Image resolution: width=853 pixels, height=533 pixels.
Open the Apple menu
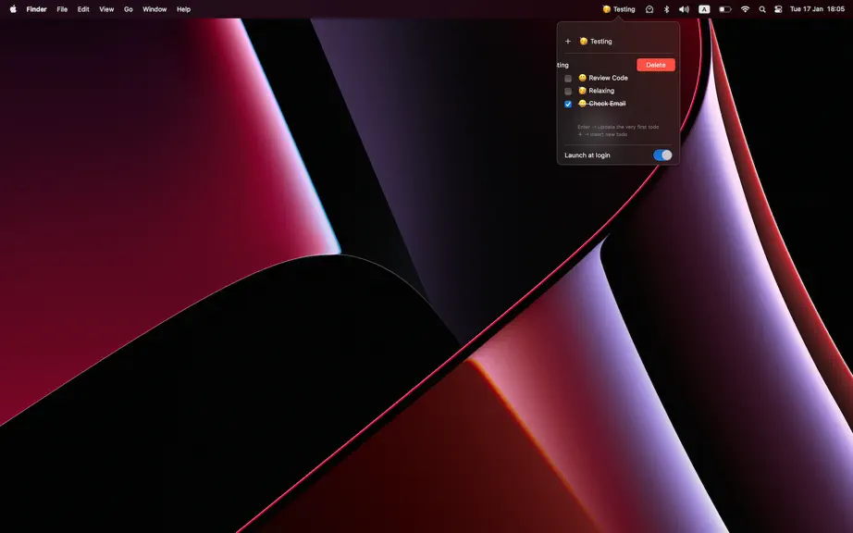(13, 9)
